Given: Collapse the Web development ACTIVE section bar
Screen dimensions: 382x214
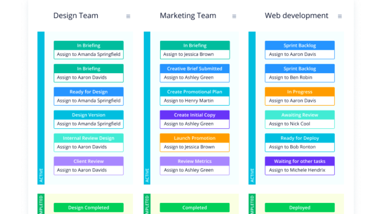Looking at the screenshot, I should 252,108.
